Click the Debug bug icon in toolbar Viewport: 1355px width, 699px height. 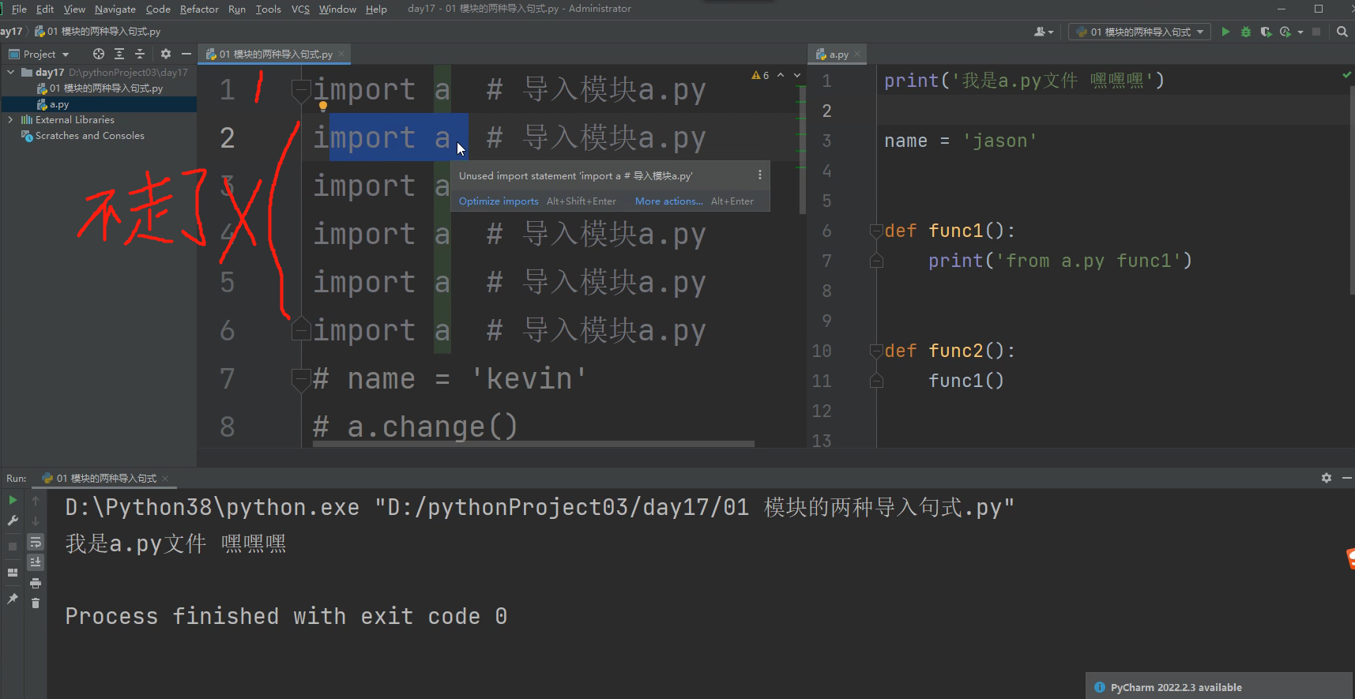tap(1246, 32)
